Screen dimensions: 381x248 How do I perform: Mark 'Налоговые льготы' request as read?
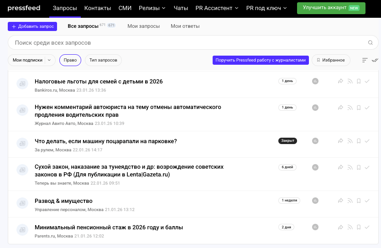tap(367, 81)
